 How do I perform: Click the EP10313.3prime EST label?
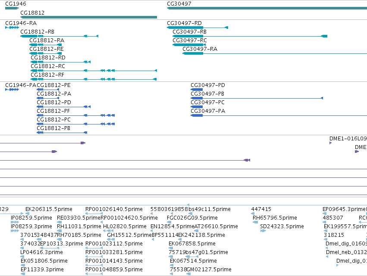click(62, 244)
